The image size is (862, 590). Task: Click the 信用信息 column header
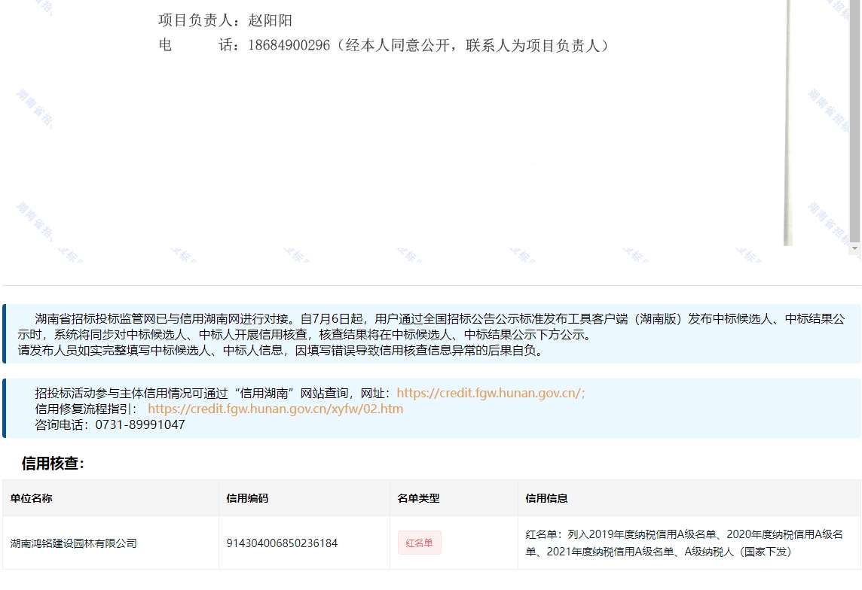546,498
